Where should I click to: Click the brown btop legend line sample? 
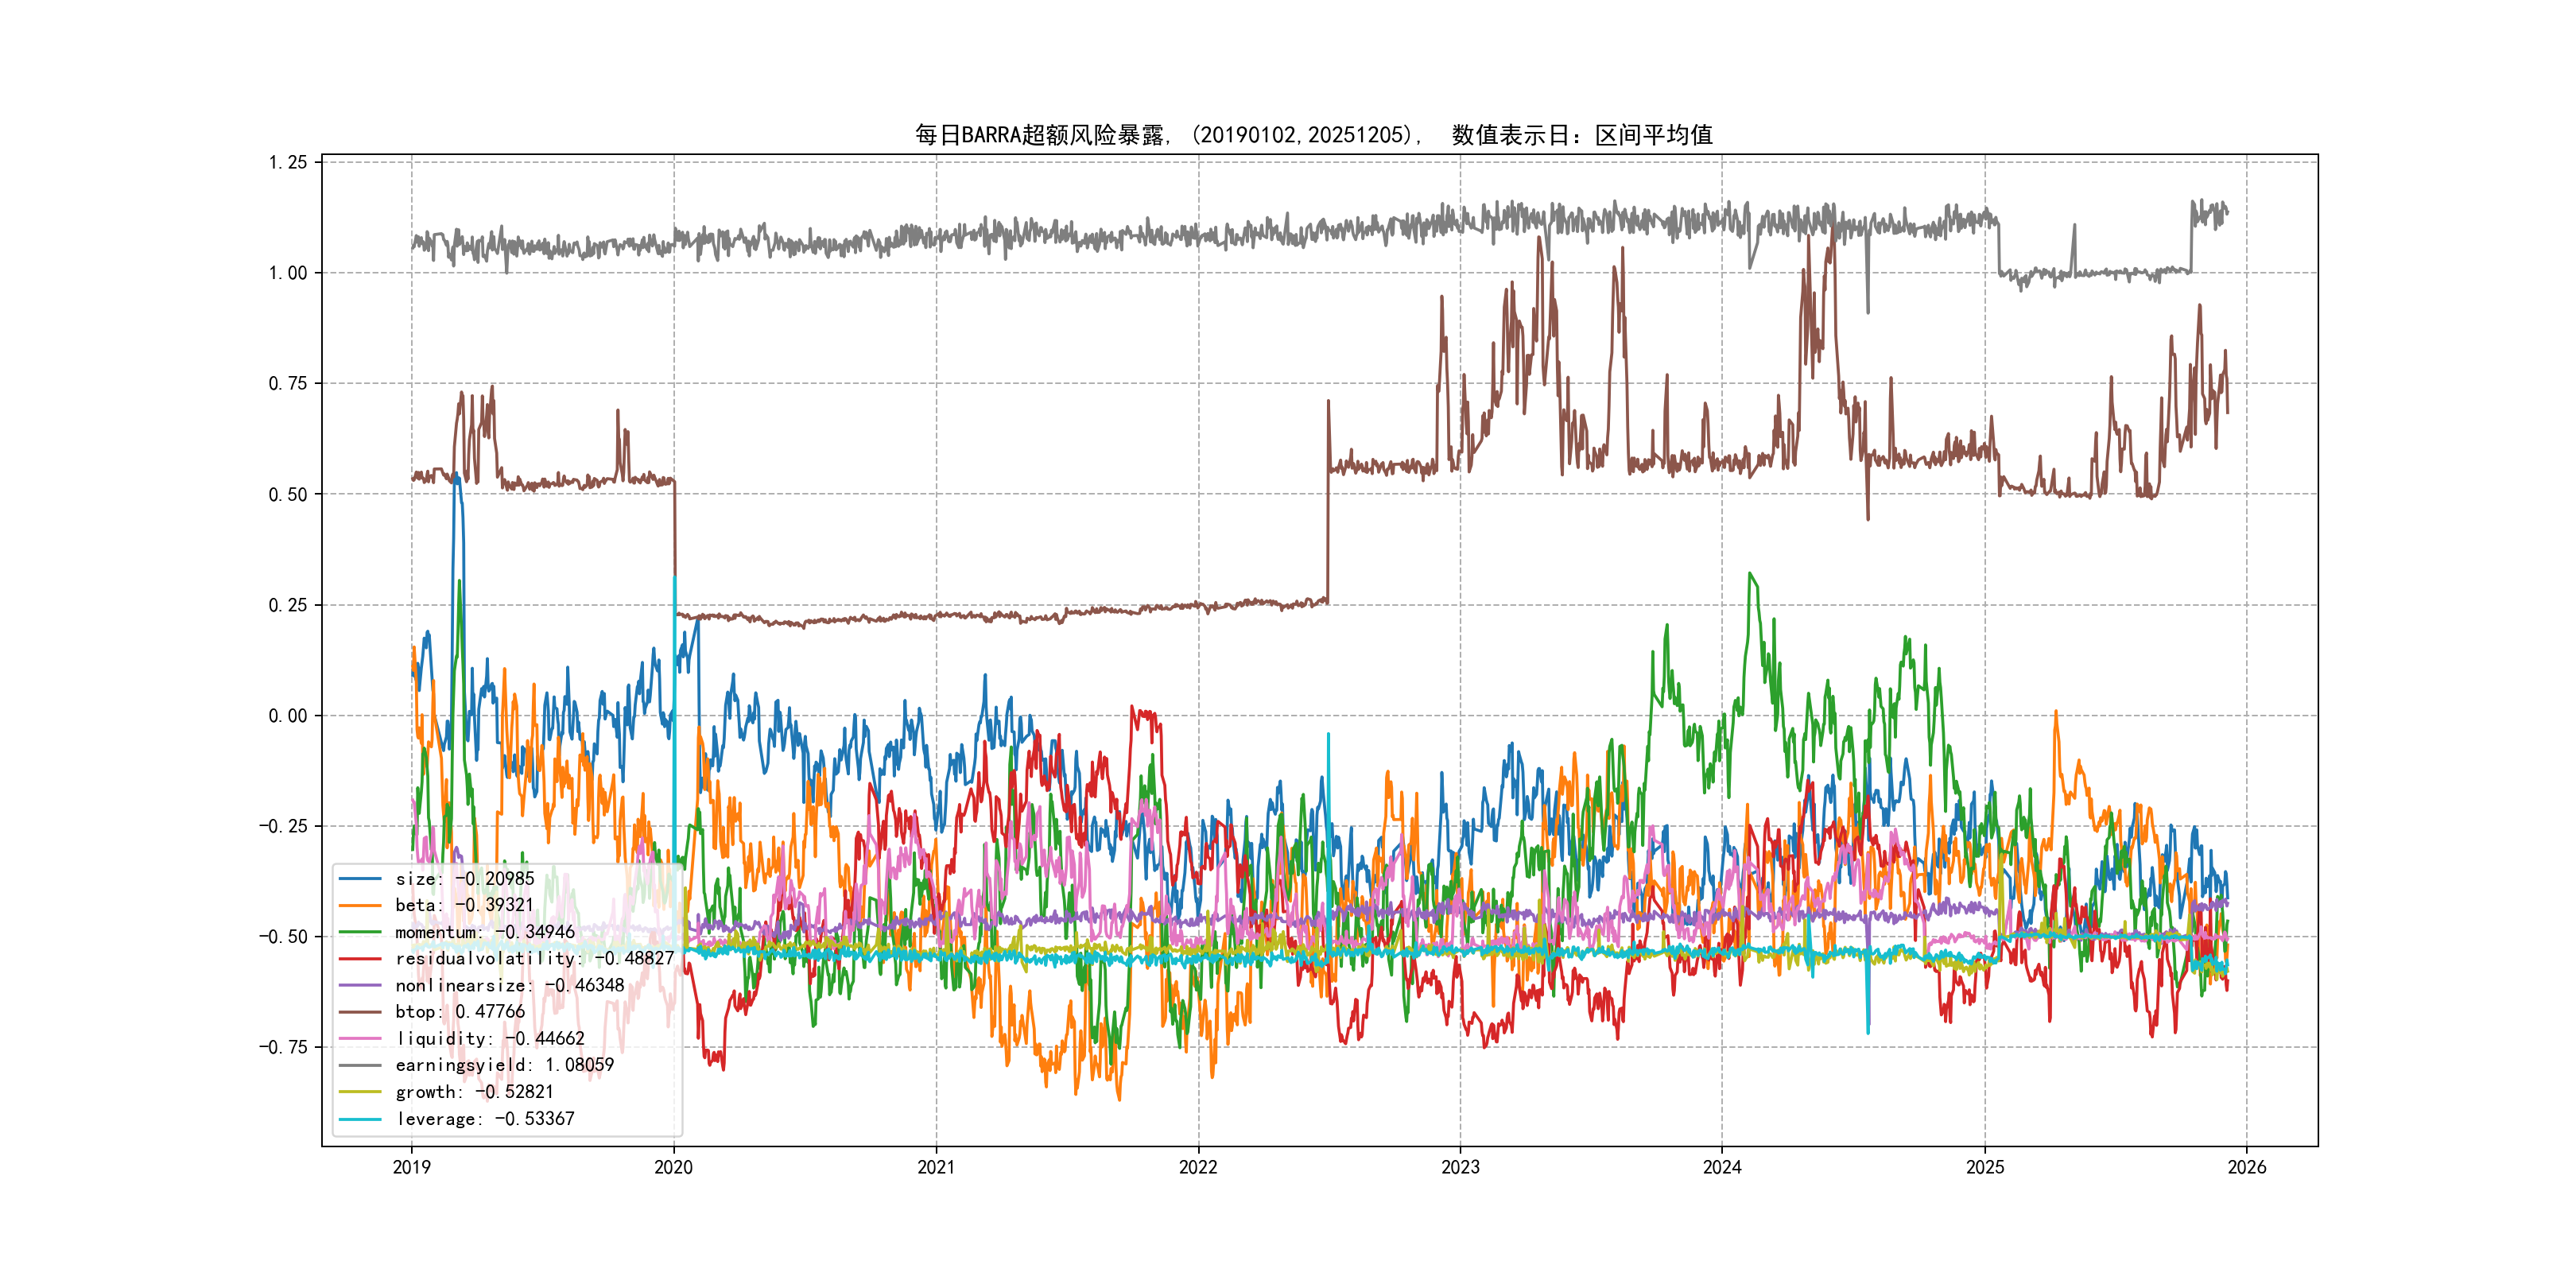[x=360, y=1012]
